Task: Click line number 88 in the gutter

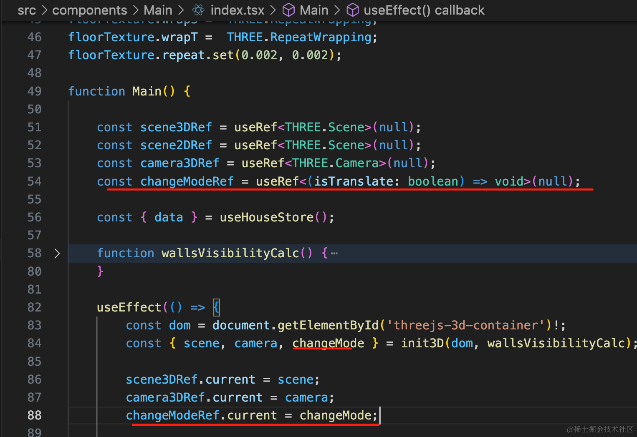Action: (35, 415)
